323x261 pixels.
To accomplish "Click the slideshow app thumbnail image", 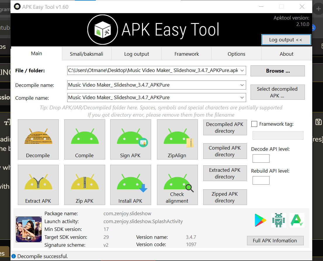I will point(29,229).
